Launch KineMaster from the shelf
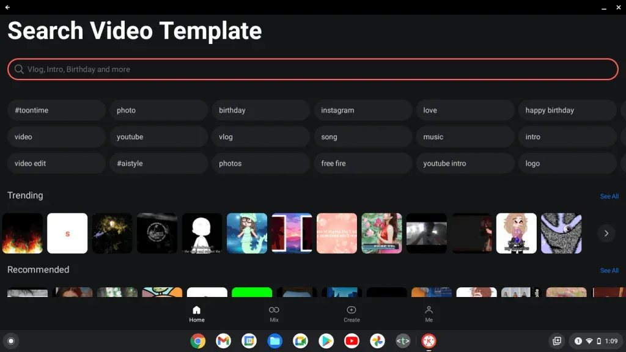Image resolution: width=626 pixels, height=352 pixels. click(429, 341)
